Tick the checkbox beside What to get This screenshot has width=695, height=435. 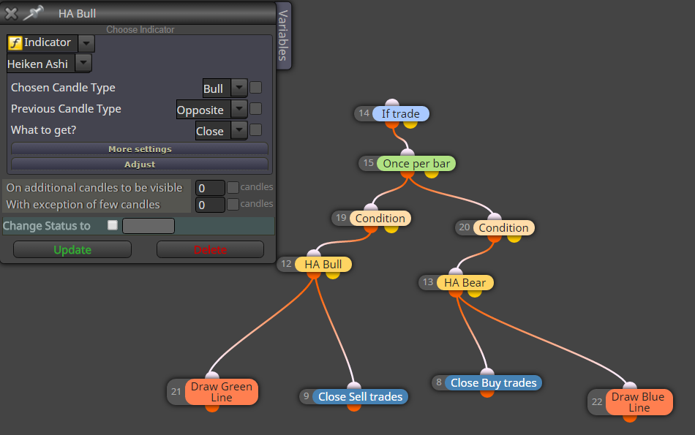[x=256, y=130]
